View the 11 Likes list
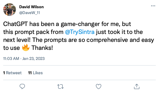The height and width of the screenshot is (96, 159). coord(35,73)
